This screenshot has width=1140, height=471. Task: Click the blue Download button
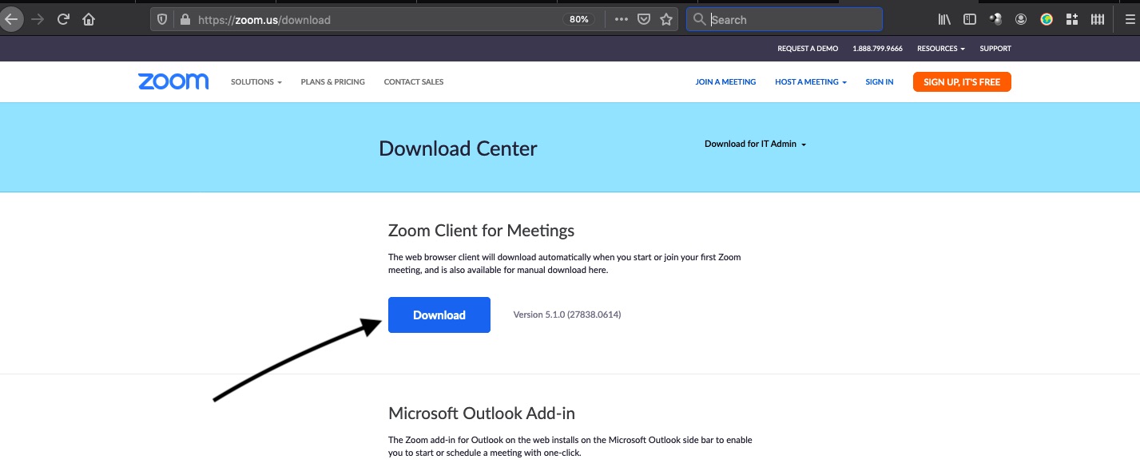point(439,315)
